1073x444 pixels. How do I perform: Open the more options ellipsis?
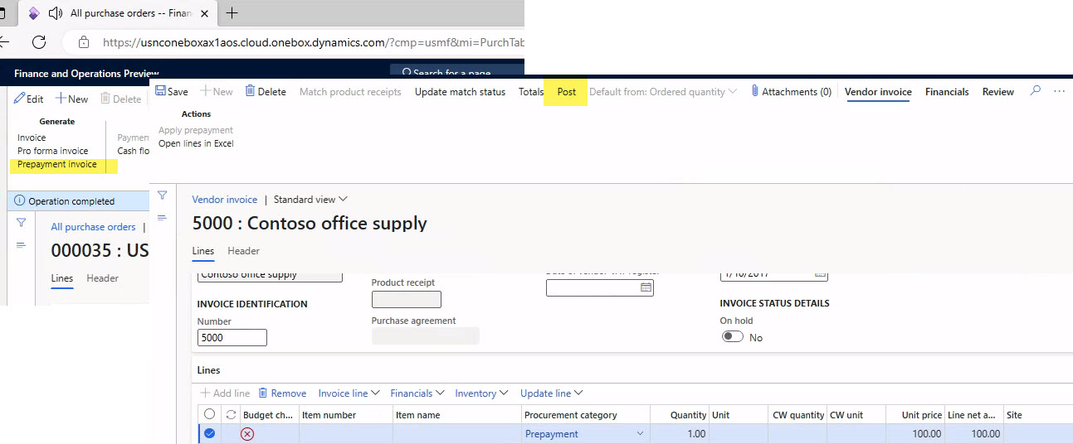[1059, 91]
